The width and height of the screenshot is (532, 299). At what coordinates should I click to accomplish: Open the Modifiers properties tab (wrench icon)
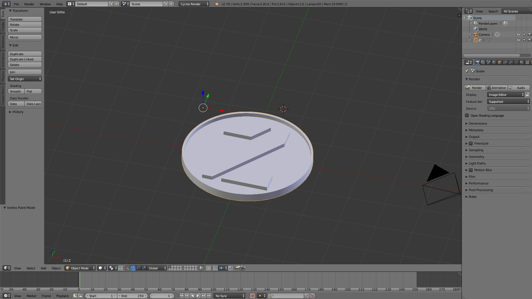(x=511, y=62)
